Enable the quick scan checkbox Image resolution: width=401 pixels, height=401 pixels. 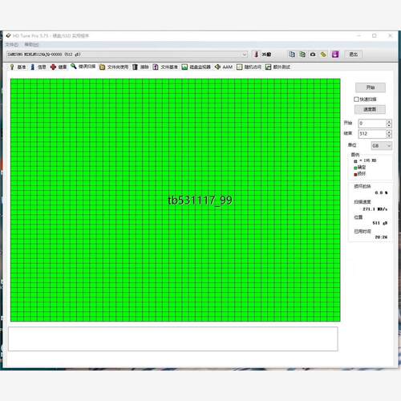[x=356, y=99]
